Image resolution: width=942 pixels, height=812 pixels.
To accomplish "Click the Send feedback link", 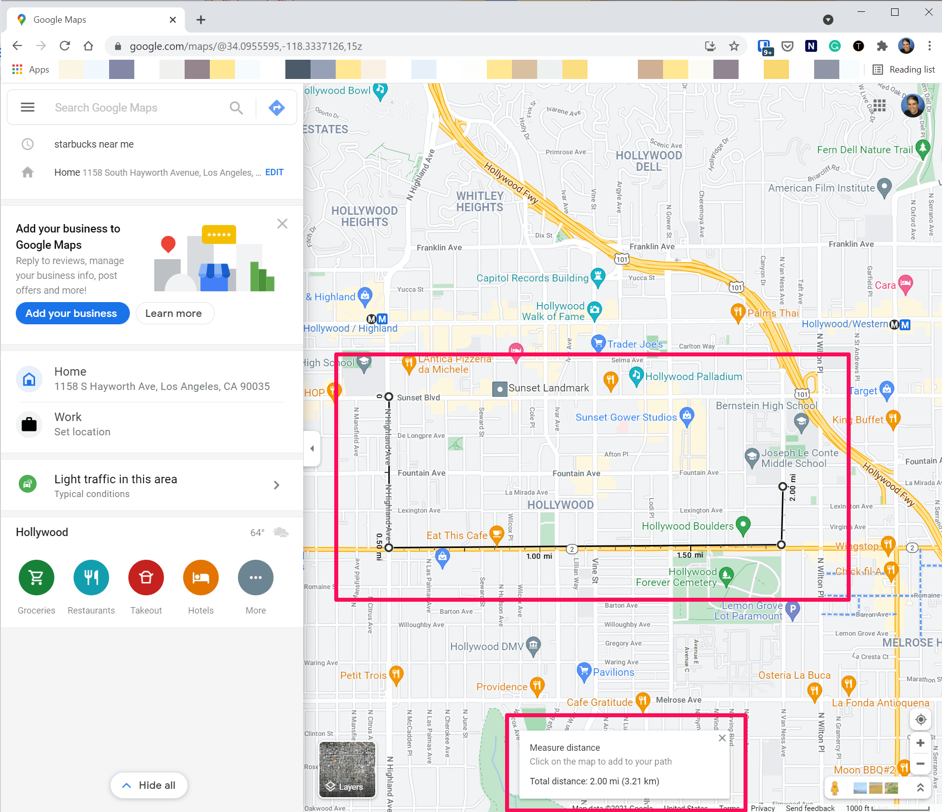I will click(810, 808).
